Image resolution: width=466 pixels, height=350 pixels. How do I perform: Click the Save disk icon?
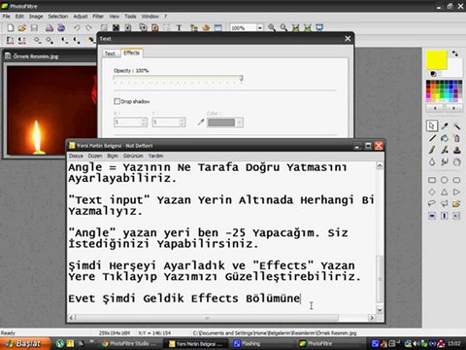pos(34,28)
